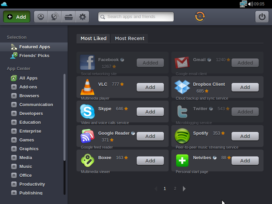Viewport: 272px width, 204px height.
Task: Click the Google Reader app icon
Action: coord(87,136)
